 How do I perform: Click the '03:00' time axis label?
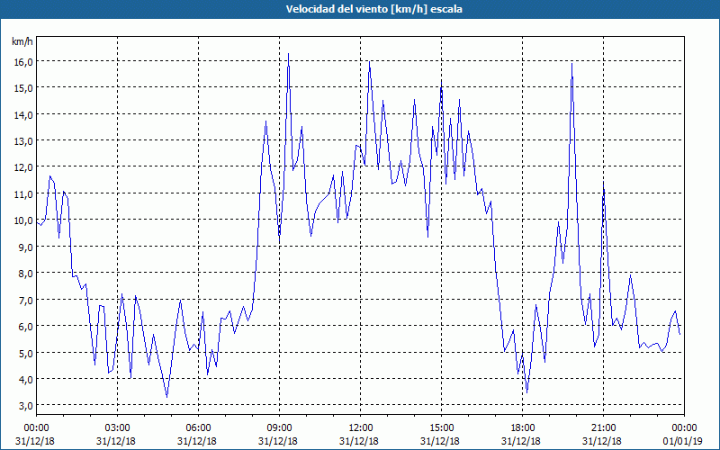pyautogui.click(x=116, y=428)
